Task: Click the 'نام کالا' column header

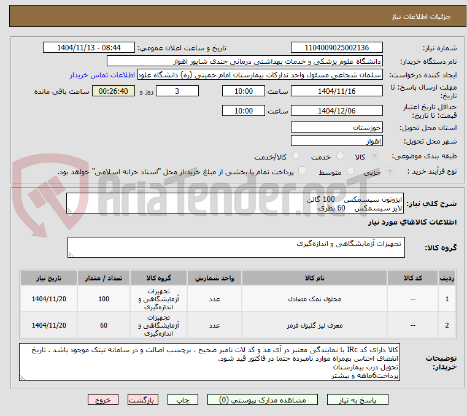Action: click(x=315, y=278)
